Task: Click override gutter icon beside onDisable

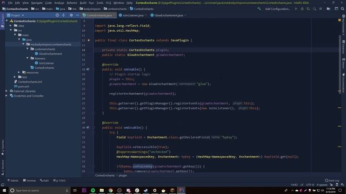Action: coord(88,127)
